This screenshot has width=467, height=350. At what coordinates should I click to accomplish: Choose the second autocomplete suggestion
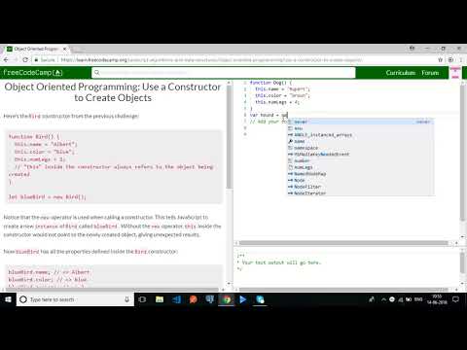pos(360,128)
